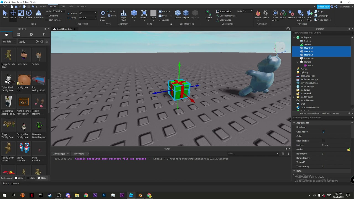Collapse the Appearance properties section

[x=294, y=123]
